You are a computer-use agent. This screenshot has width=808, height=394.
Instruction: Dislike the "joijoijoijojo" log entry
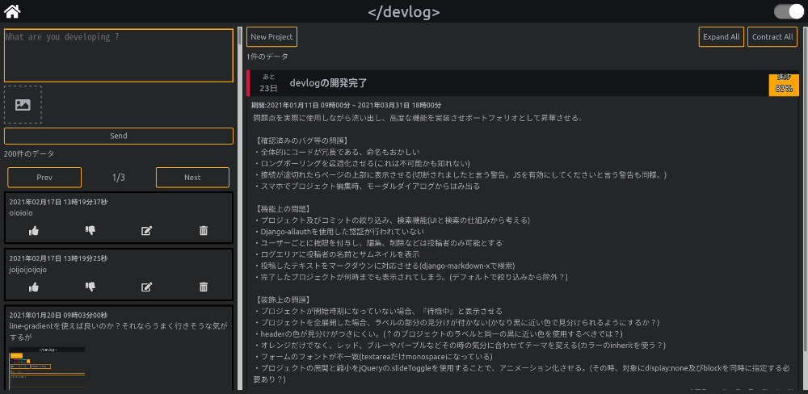90,287
